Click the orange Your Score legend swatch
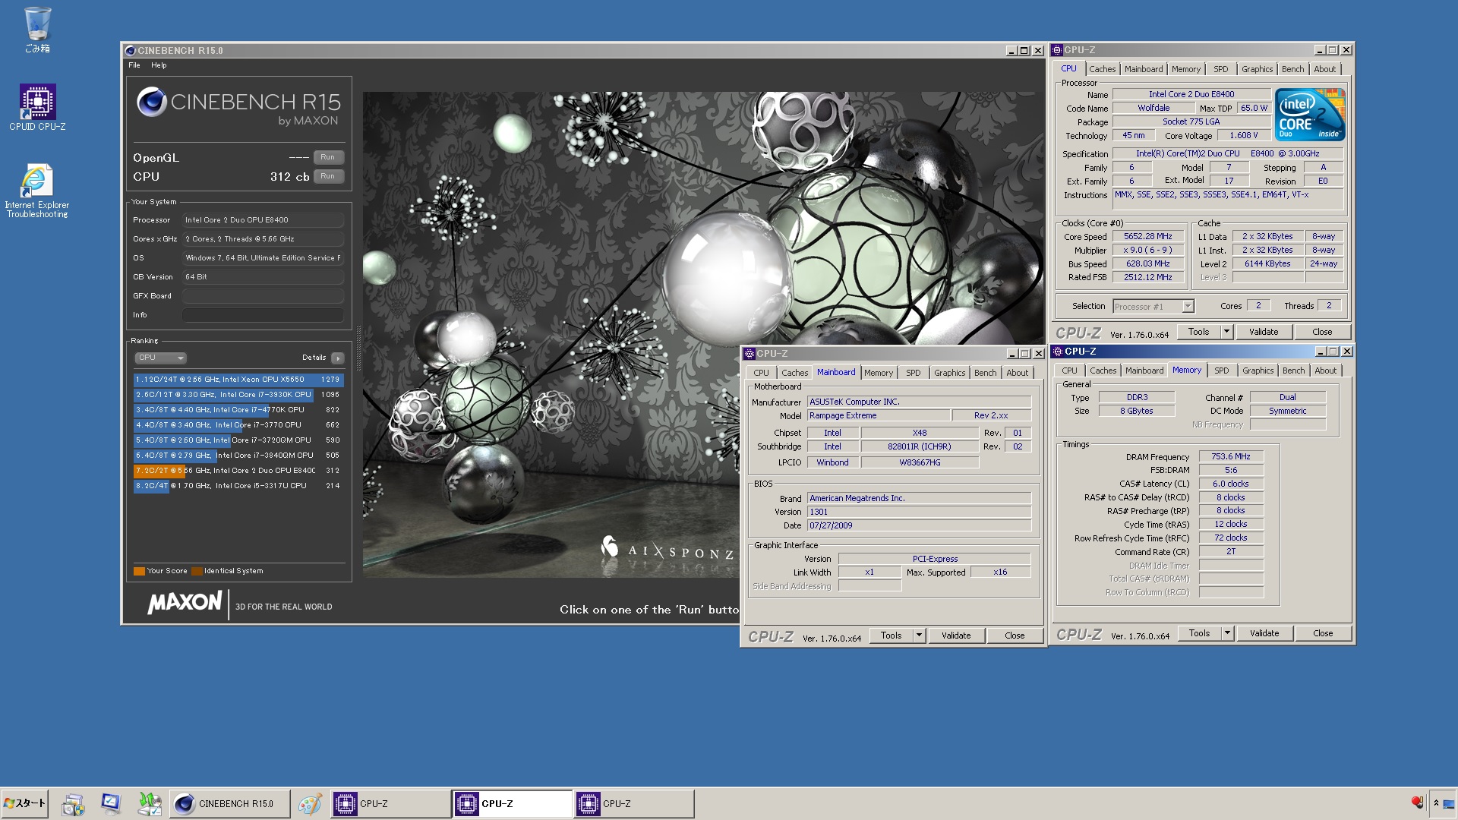The image size is (1458, 820). (139, 571)
